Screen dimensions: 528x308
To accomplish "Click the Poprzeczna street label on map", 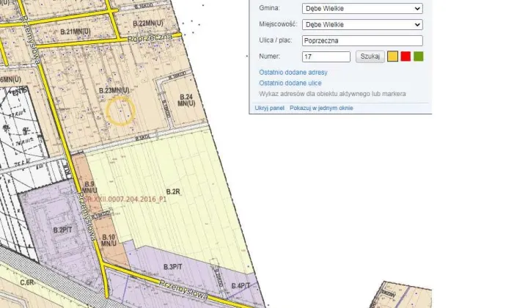I will pyautogui.click(x=149, y=37).
